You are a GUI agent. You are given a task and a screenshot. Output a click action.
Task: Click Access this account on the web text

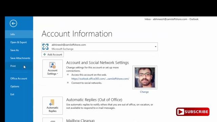(89, 75)
